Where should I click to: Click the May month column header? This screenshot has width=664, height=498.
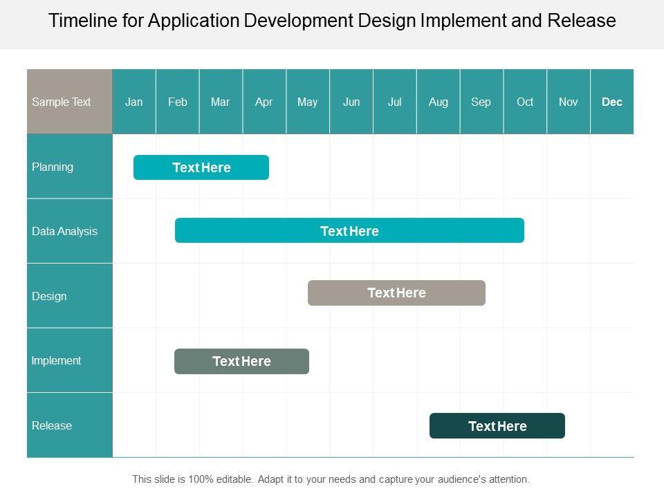point(308,102)
